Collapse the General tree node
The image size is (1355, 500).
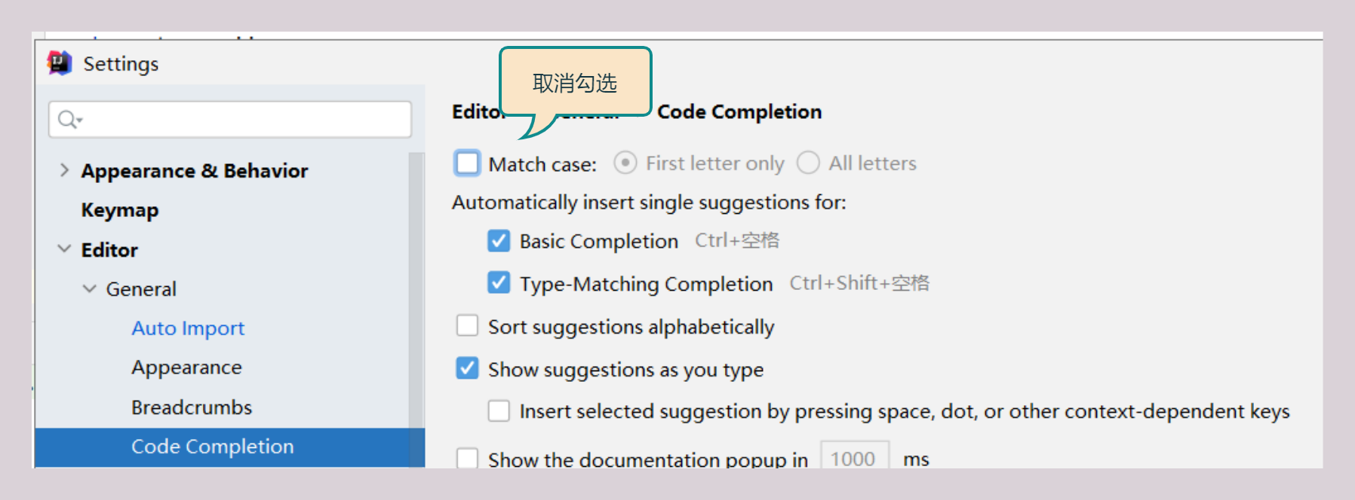pos(89,288)
